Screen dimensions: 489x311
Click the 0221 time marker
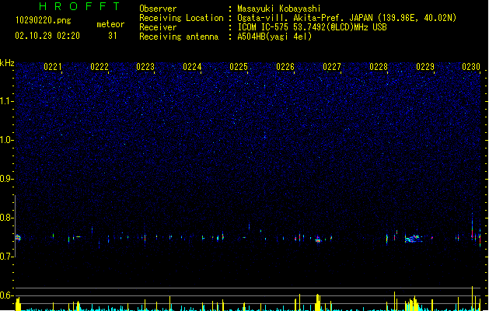click(x=53, y=67)
